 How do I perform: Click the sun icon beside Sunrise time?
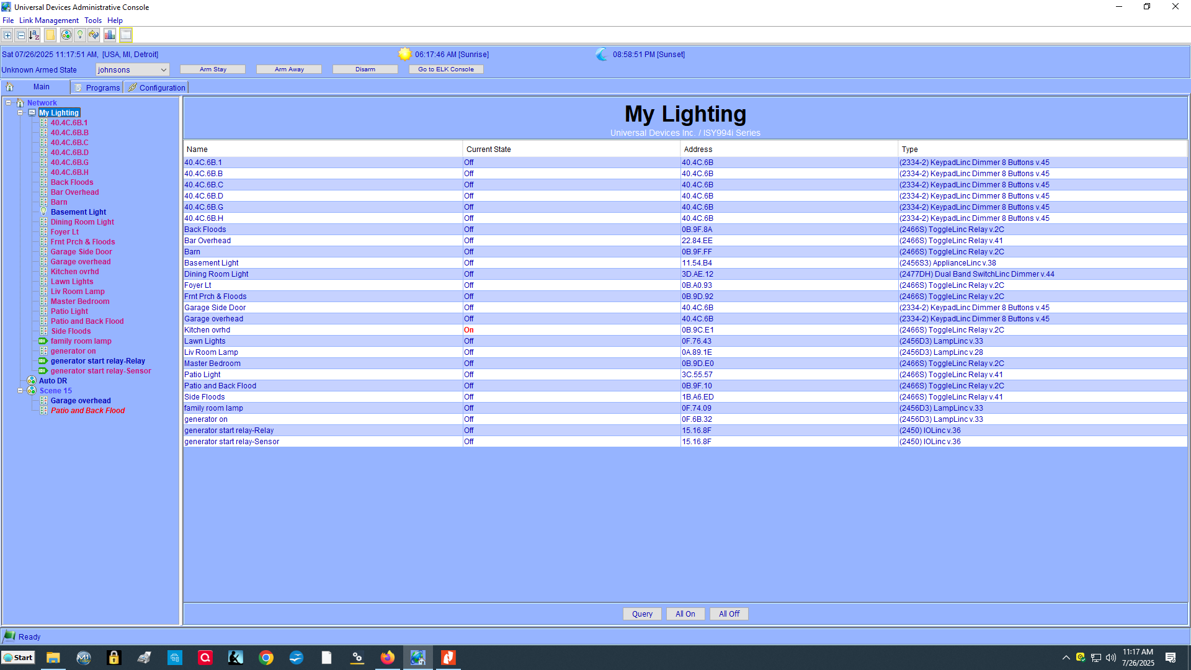405,54
